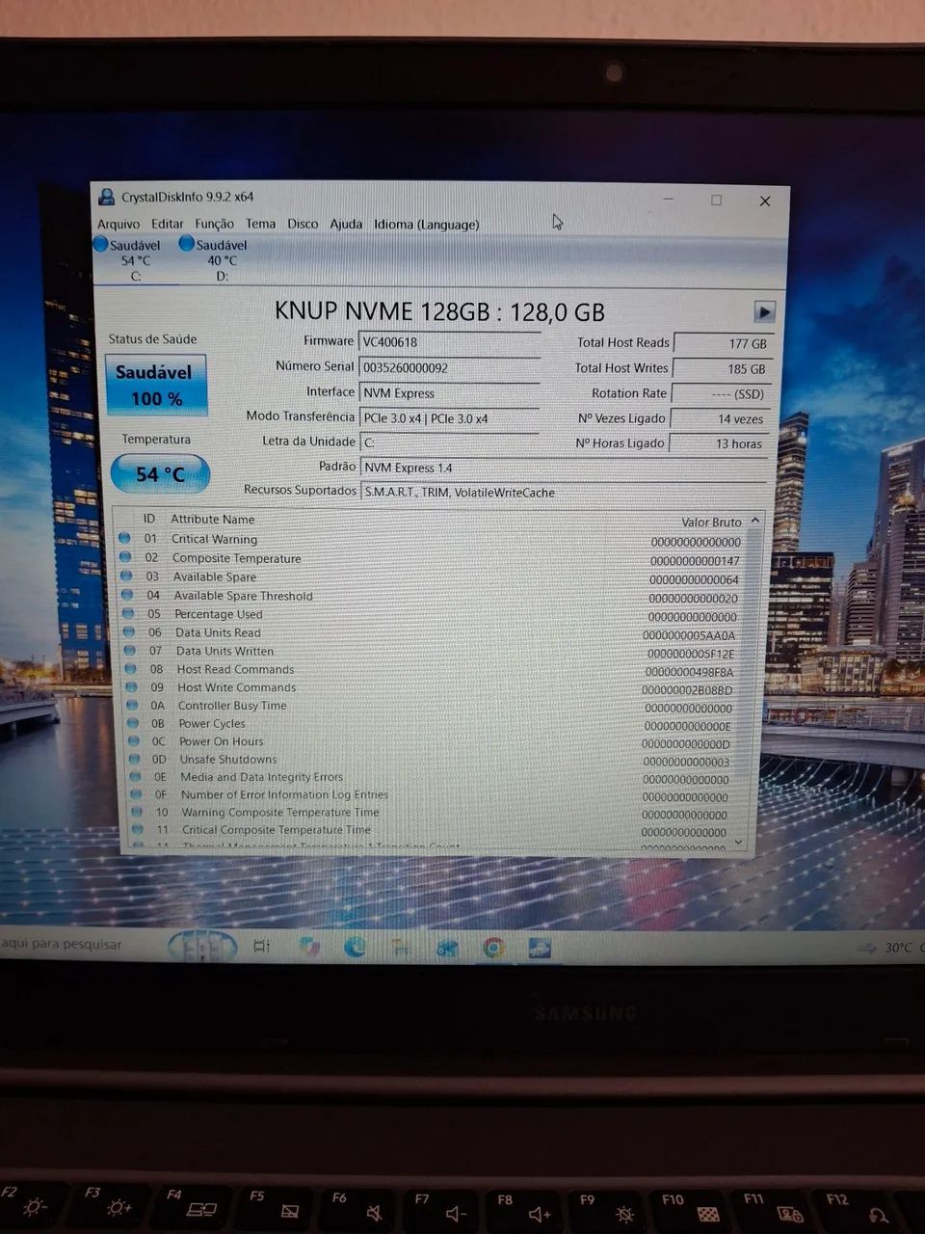Click the Saudável 100 % health status button
This screenshot has height=1234, width=925.
[155, 386]
